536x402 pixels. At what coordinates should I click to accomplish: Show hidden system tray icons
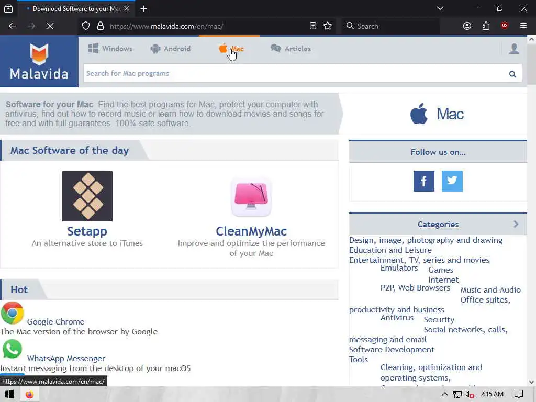click(x=444, y=395)
